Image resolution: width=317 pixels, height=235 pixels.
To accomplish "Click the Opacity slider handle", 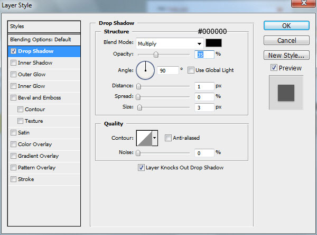I will click(156, 55).
